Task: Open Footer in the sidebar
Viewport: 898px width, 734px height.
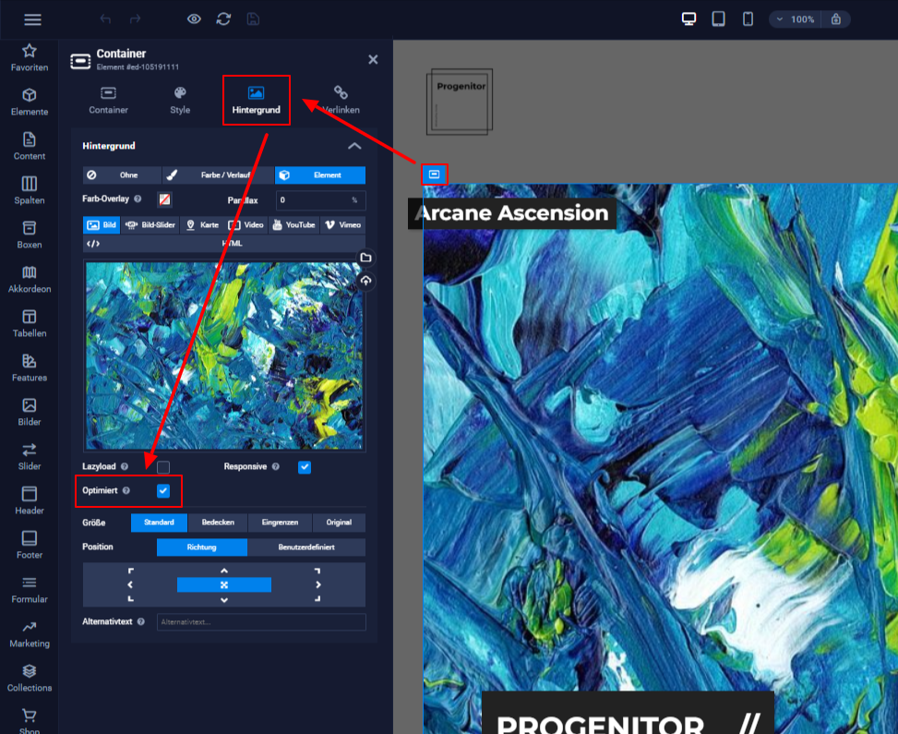Action: tap(30, 546)
